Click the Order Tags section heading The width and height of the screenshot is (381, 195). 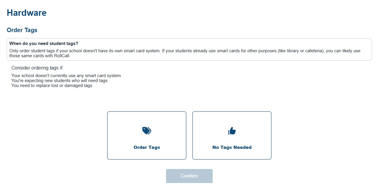point(22,30)
